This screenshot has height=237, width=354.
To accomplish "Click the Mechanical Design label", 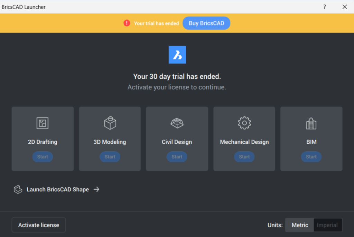I will click(244, 142).
